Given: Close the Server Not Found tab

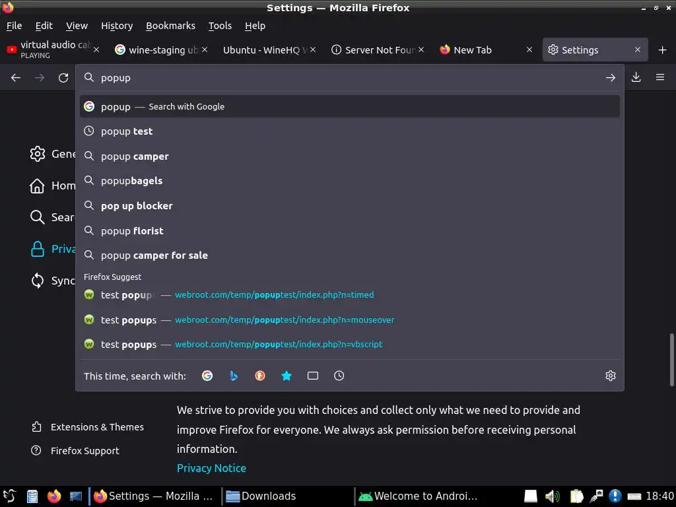Looking at the screenshot, I should [x=421, y=50].
